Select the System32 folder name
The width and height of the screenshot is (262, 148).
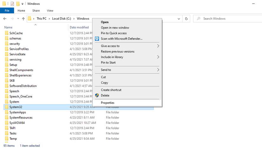[x=16, y=107]
